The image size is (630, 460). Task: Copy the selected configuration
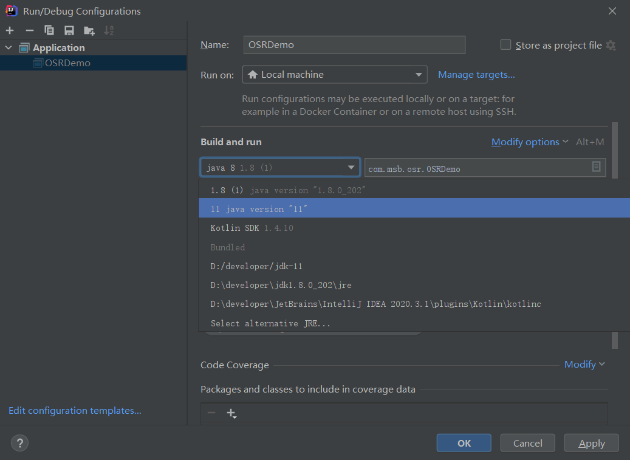tap(49, 30)
